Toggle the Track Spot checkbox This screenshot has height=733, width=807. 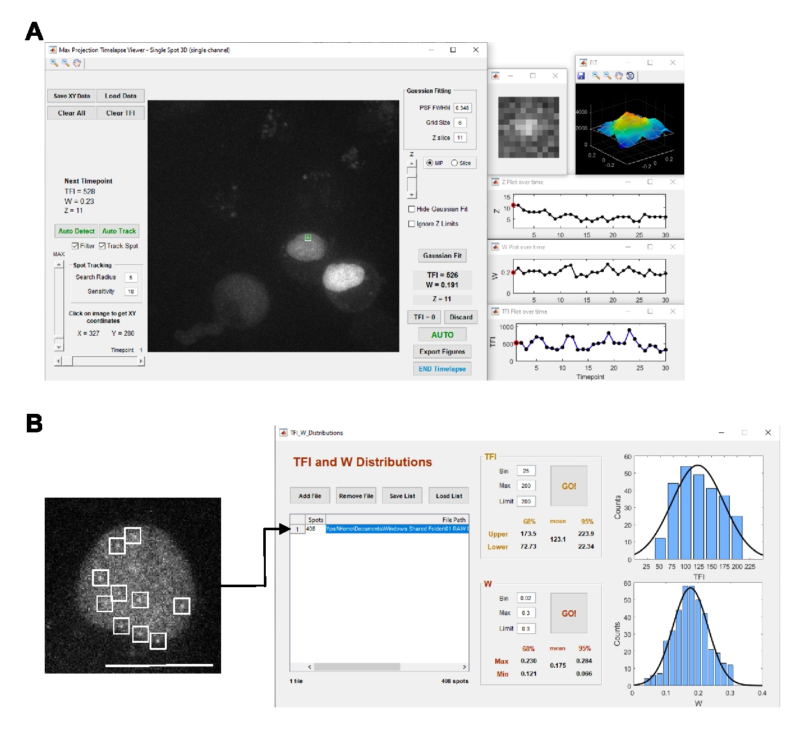pos(102,246)
